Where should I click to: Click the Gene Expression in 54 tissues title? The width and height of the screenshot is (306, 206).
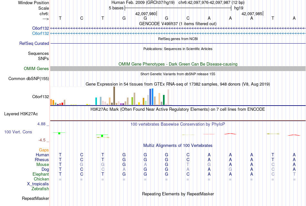click(x=178, y=84)
